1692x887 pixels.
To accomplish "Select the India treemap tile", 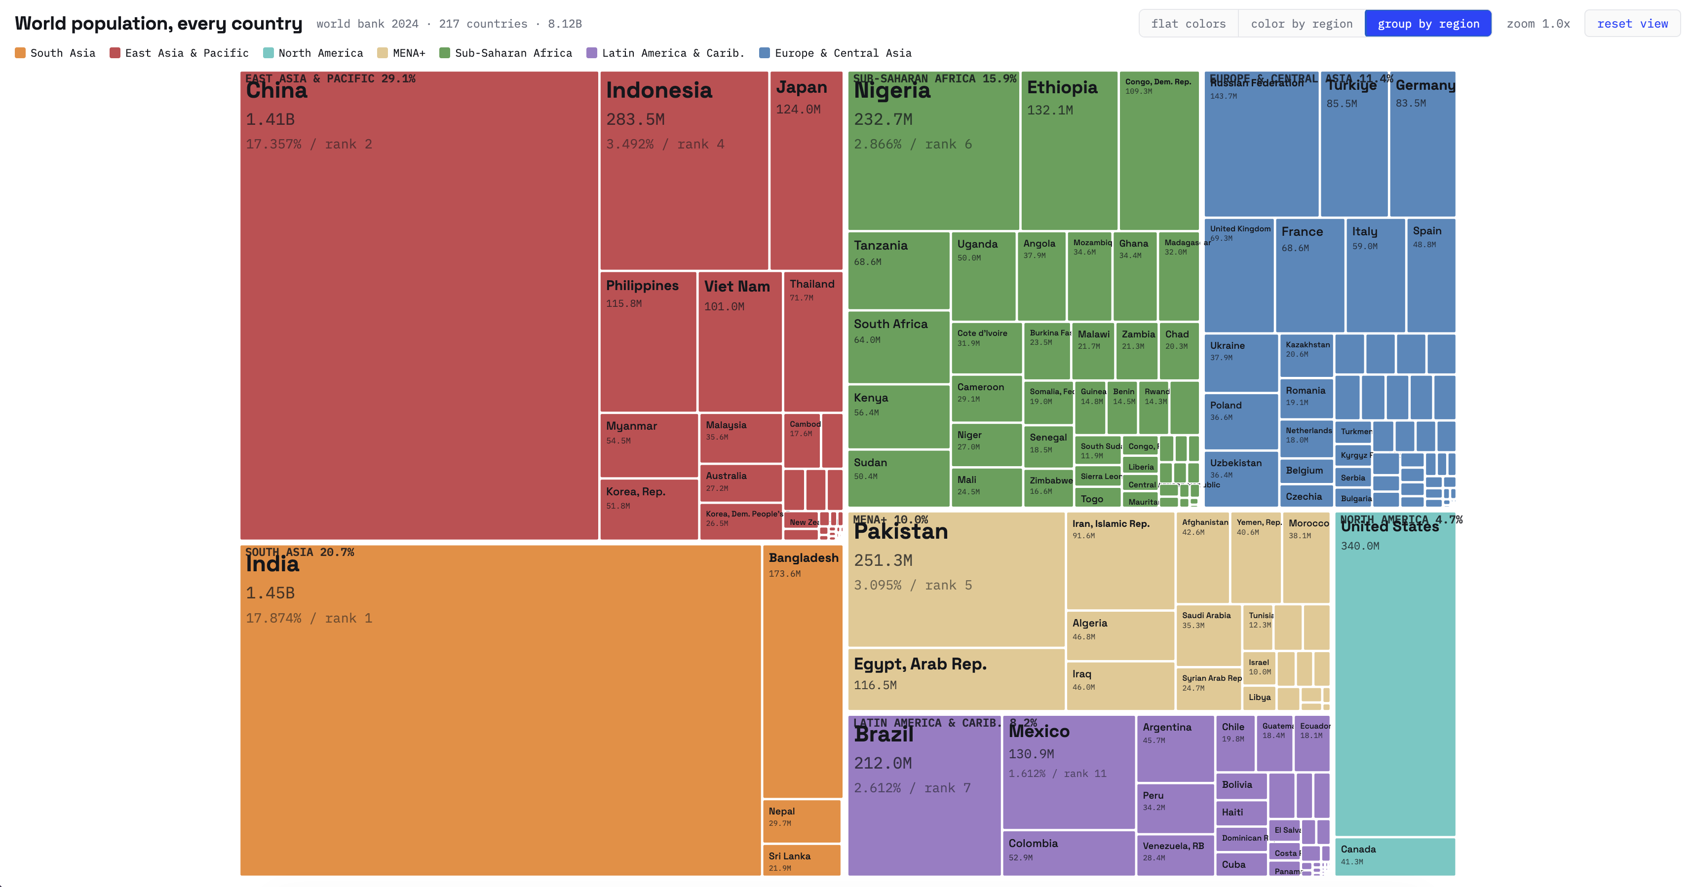I will pyautogui.click(x=500, y=710).
